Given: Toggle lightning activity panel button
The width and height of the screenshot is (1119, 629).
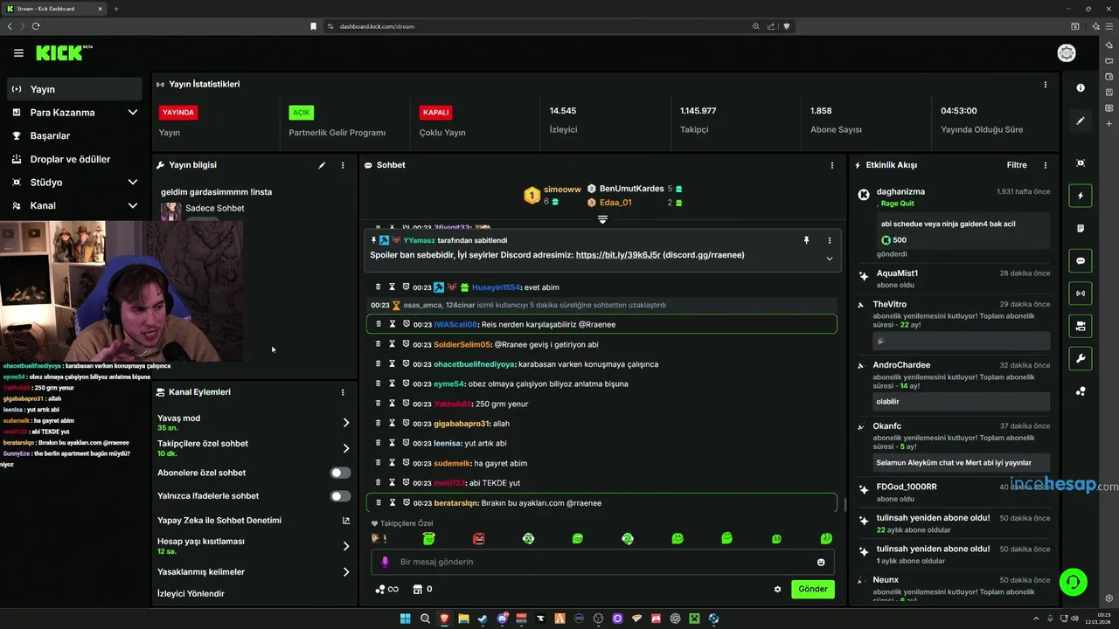Looking at the screenshot, I should click(1081, 196).
